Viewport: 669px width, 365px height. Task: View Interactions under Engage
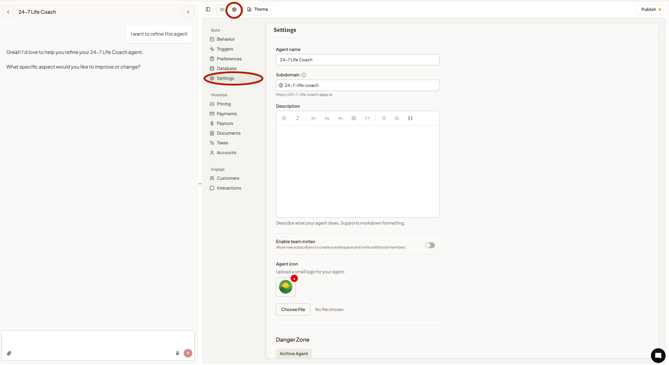(229, 188)
